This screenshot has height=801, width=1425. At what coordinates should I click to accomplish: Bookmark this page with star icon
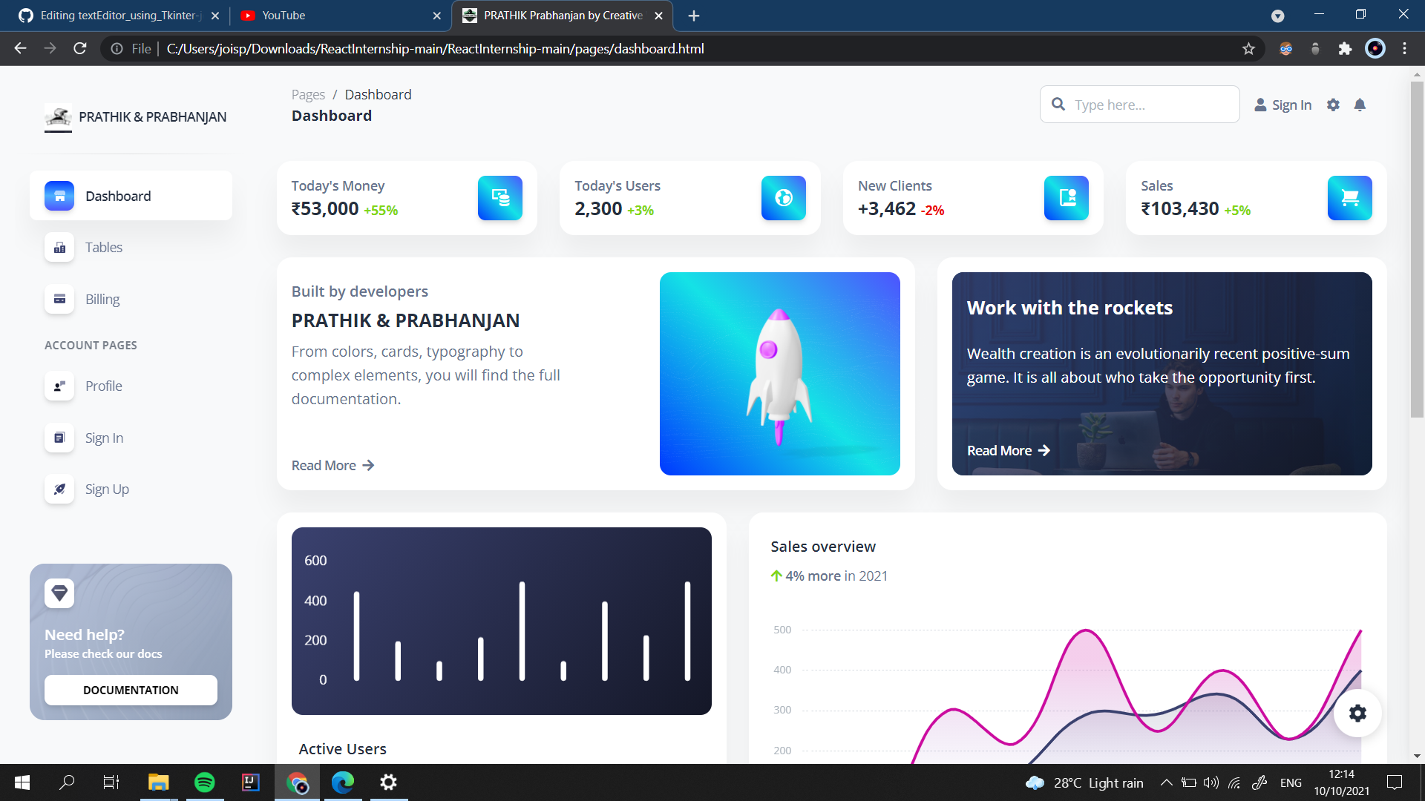tap(1248, 49)
